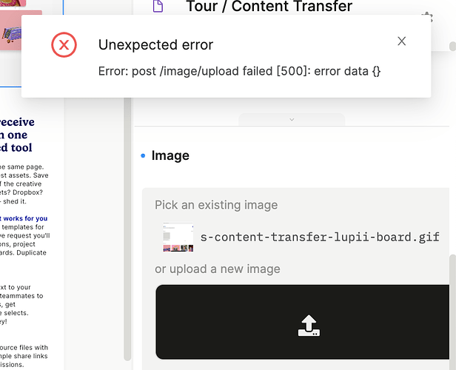Click the 'or upload a new image' label
This screenshot has width=456, height=370.
coord(217,269)
